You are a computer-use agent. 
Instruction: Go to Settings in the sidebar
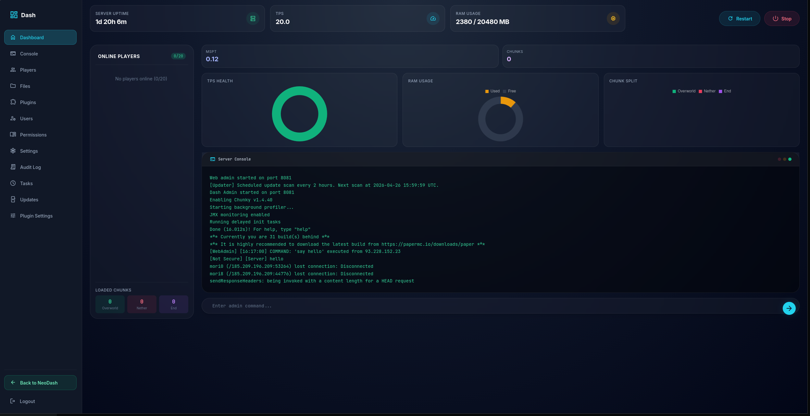tap(40, 151)
